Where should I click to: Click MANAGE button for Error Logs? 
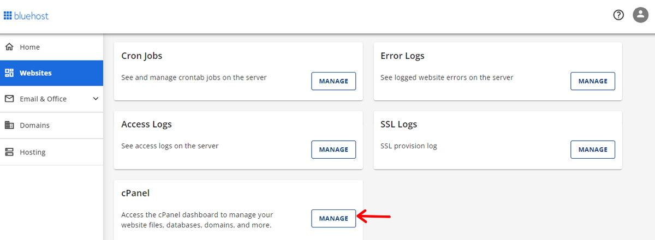coord(593,81)
